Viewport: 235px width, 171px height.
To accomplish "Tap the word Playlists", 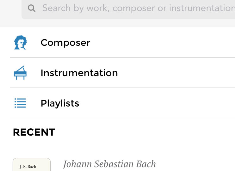I will [60, 103].
